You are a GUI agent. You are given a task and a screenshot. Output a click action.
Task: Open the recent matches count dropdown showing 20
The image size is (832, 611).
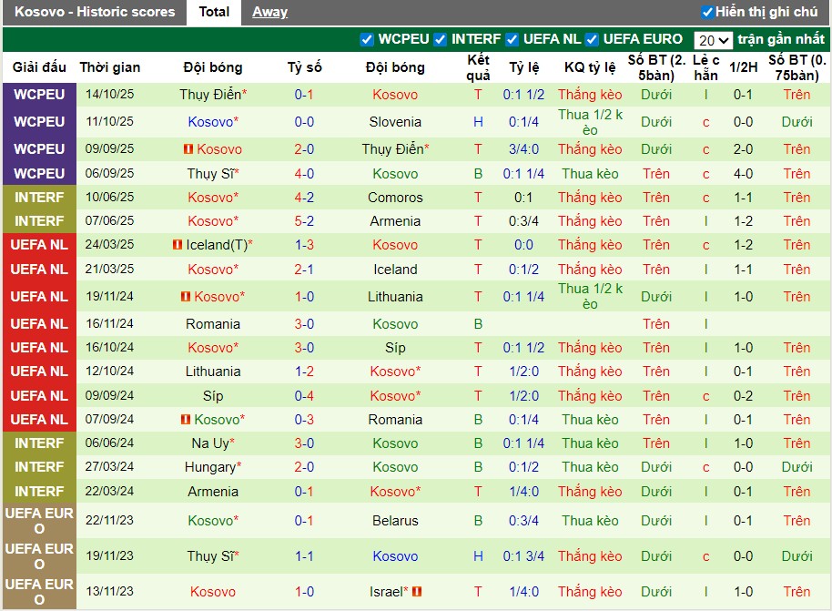[713, 40]
